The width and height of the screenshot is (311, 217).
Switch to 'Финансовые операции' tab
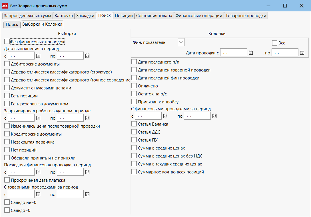point(199,16)
